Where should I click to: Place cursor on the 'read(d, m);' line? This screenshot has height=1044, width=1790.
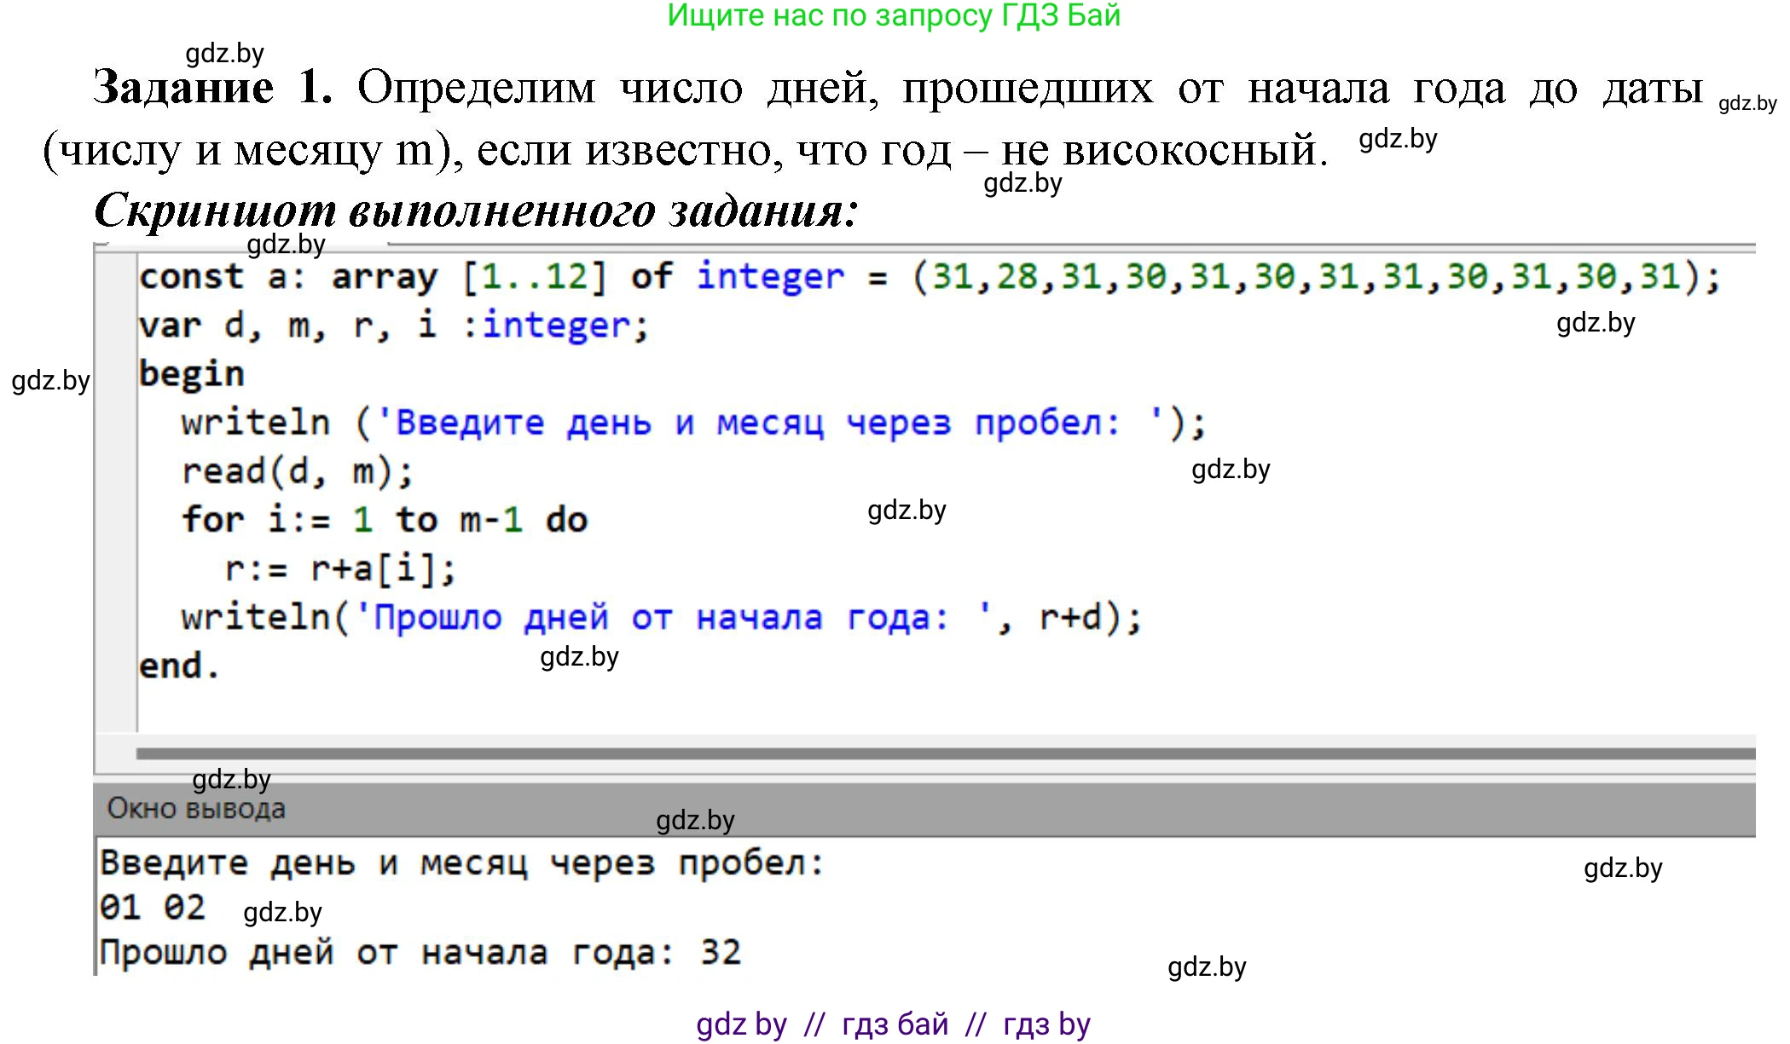point(298,471)
